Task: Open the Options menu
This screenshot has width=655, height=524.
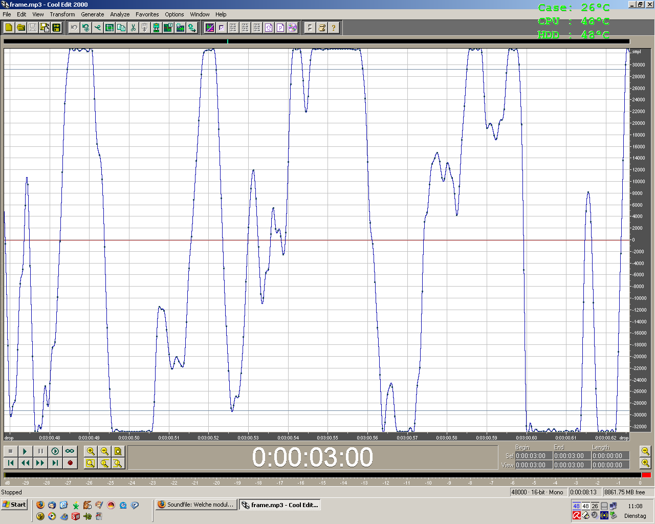Action: tap(174, 14)
